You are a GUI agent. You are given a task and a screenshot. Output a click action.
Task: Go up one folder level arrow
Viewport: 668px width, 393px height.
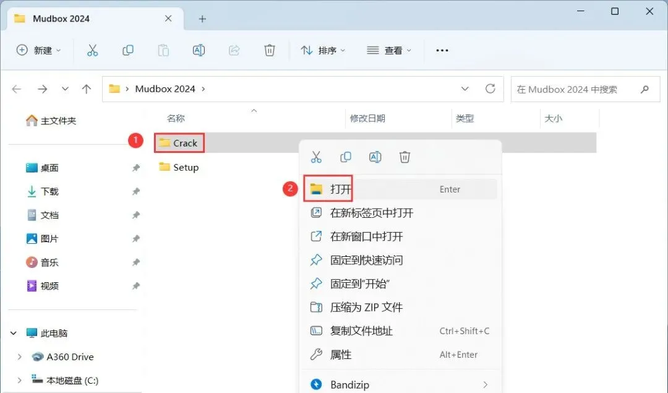tap(87, 89)
